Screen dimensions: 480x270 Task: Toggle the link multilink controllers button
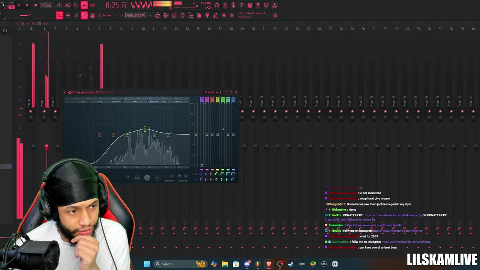coord(84,15)
